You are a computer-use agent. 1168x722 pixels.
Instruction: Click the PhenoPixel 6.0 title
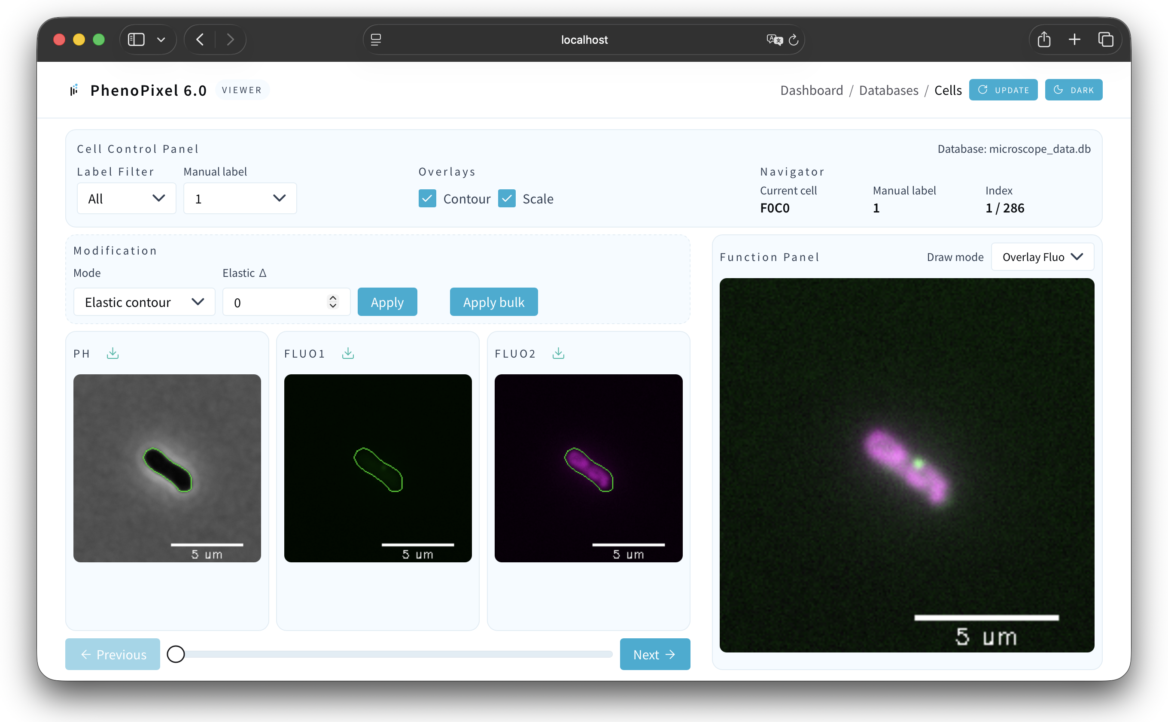pyautogui.click(x=149, y=90)
